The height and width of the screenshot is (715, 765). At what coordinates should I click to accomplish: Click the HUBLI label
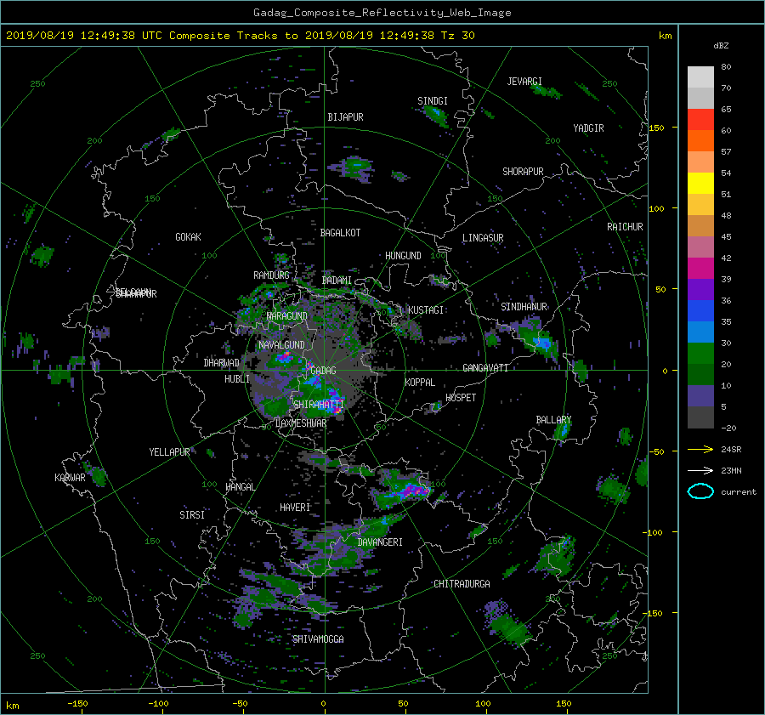[237, 379]
